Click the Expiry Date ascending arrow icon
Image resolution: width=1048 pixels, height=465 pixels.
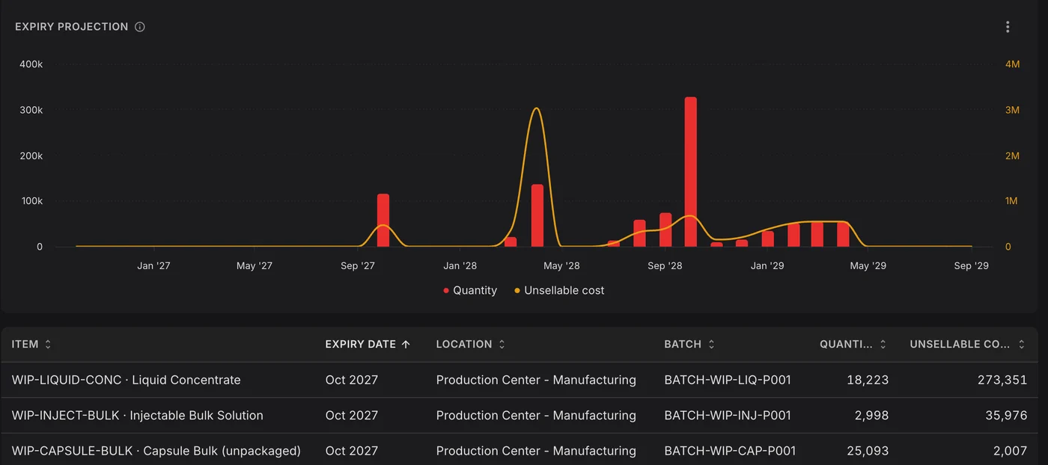point(406,345)
